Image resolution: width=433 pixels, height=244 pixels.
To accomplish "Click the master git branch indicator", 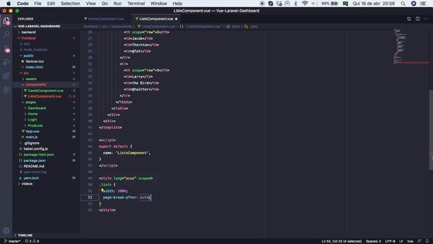I will [12, 241].
